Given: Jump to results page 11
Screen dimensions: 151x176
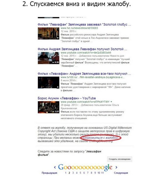Looking at the screenshot, I should (x=103, y=173).
